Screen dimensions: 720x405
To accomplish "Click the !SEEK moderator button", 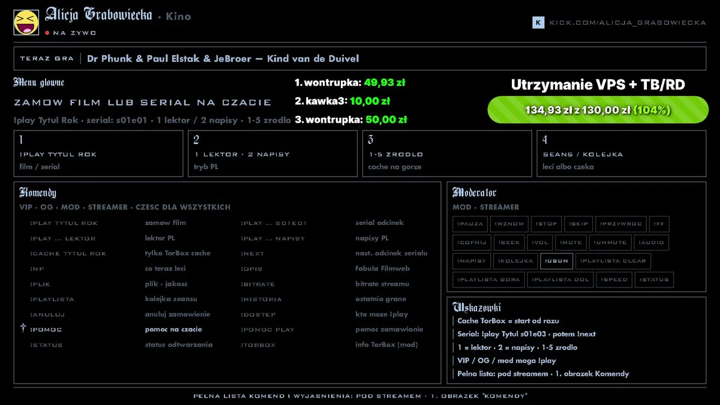I will pyautogui.click(x=509, y=242).
